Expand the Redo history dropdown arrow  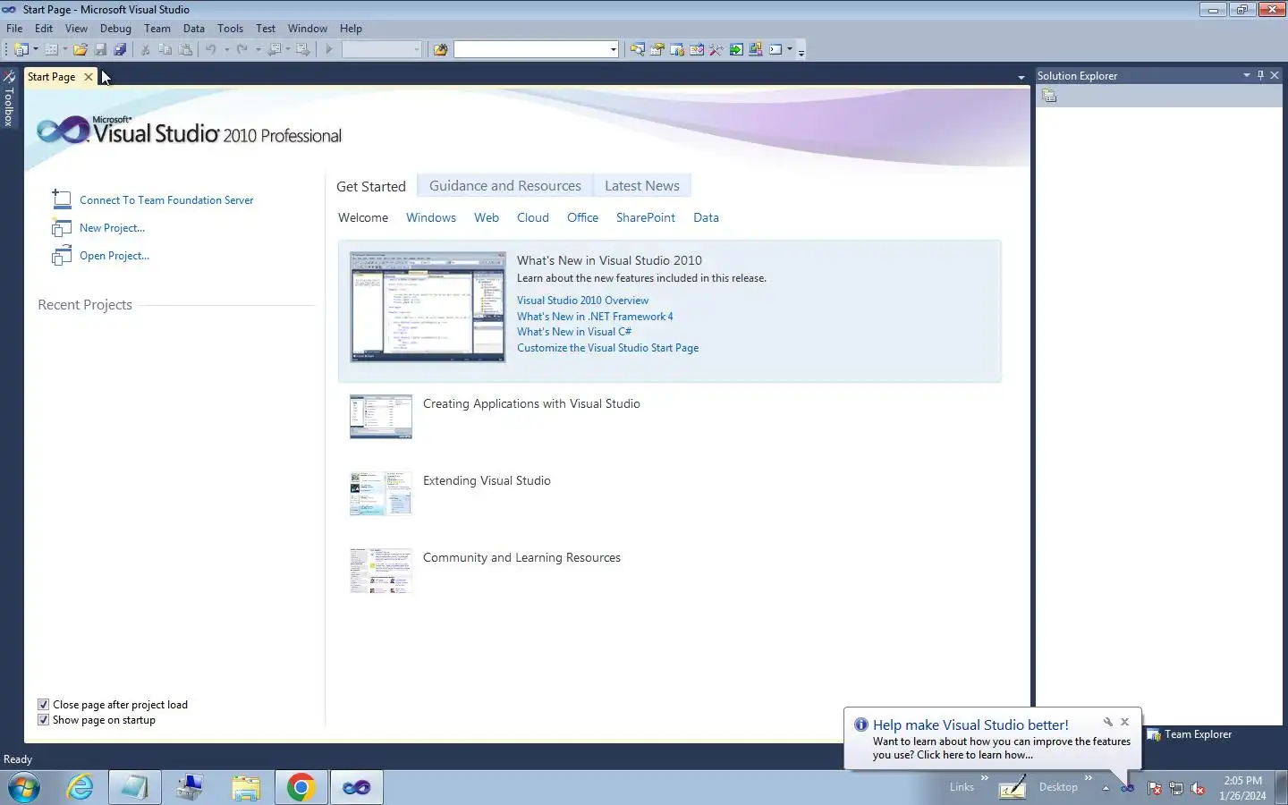[x=258, y=49]
